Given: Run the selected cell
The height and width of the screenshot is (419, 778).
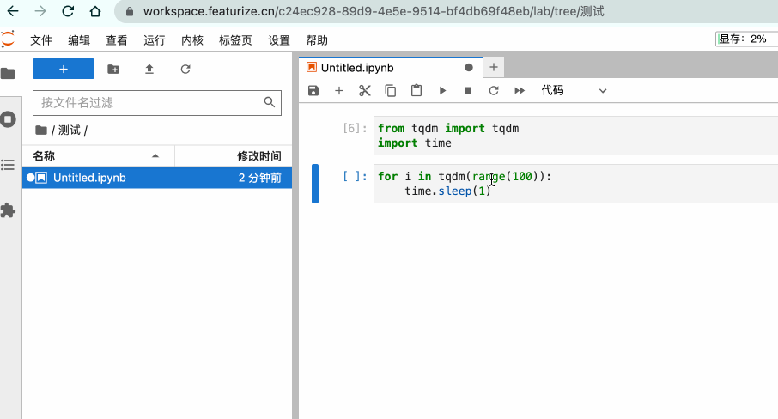Looking at the screenshot, I should [442, 91].
